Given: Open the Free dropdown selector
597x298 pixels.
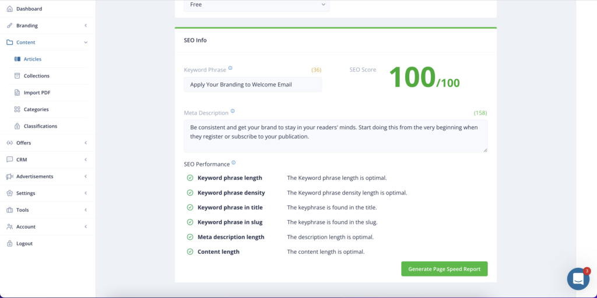Looking at the screenshot, I should click(x=257, y=5).
